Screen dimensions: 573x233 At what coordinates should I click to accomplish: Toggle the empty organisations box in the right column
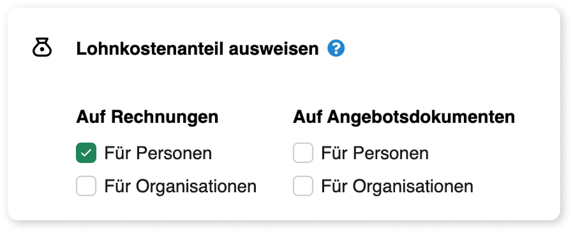coord(303,186)
